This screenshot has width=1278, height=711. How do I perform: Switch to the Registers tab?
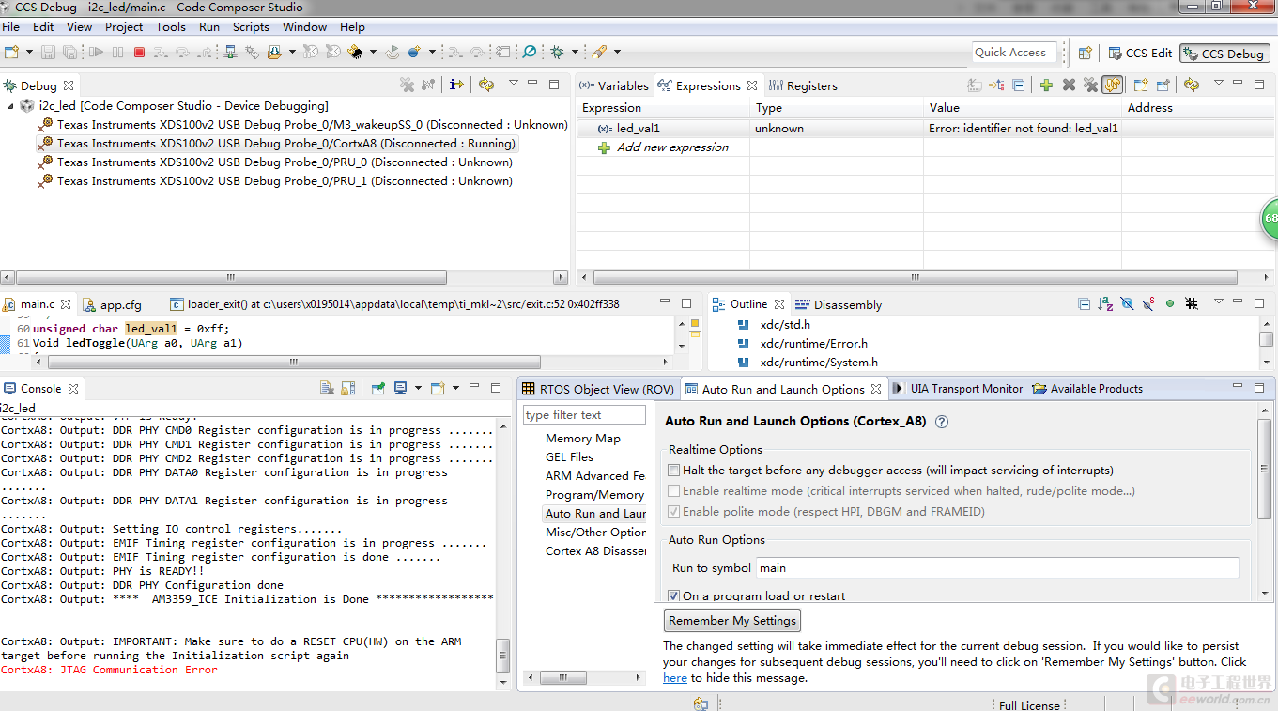803,85
